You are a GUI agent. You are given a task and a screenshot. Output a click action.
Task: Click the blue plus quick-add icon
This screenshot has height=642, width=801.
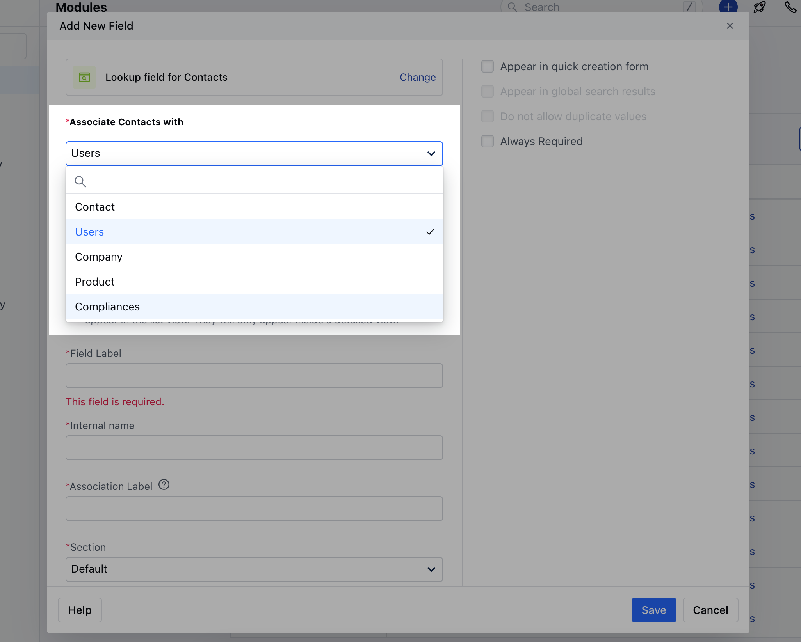tap(728, 6)
